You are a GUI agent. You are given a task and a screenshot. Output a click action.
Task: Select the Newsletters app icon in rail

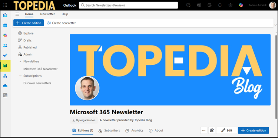[5, 66]
